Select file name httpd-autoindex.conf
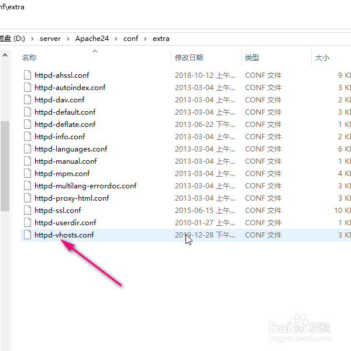The height and width of the screenshot is (351, 351). click(70, 88)
